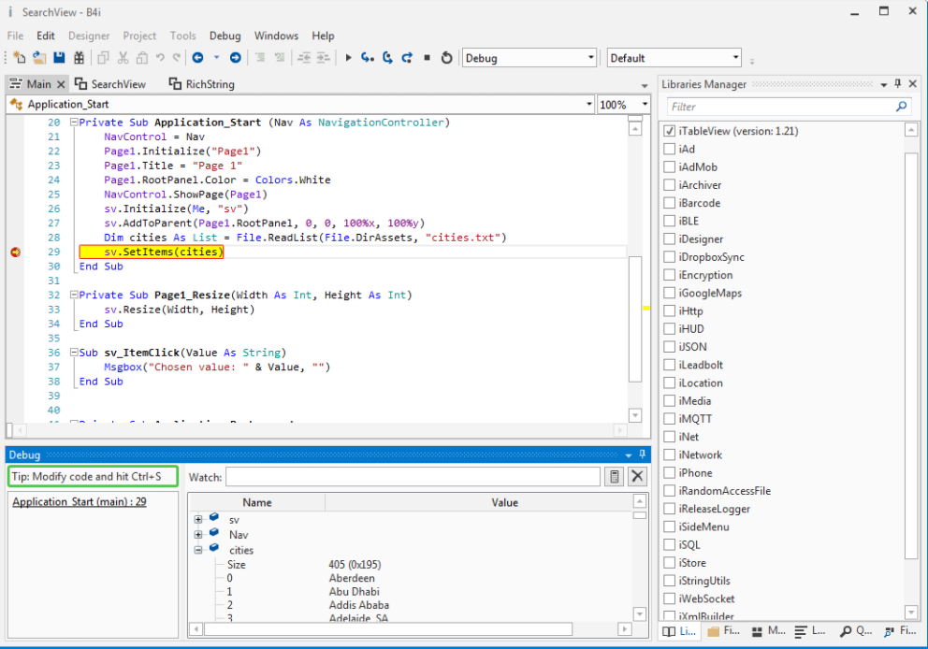Expand the Nav variable node
Viewport: 928px width, 649px height.
tap(198, 534)
